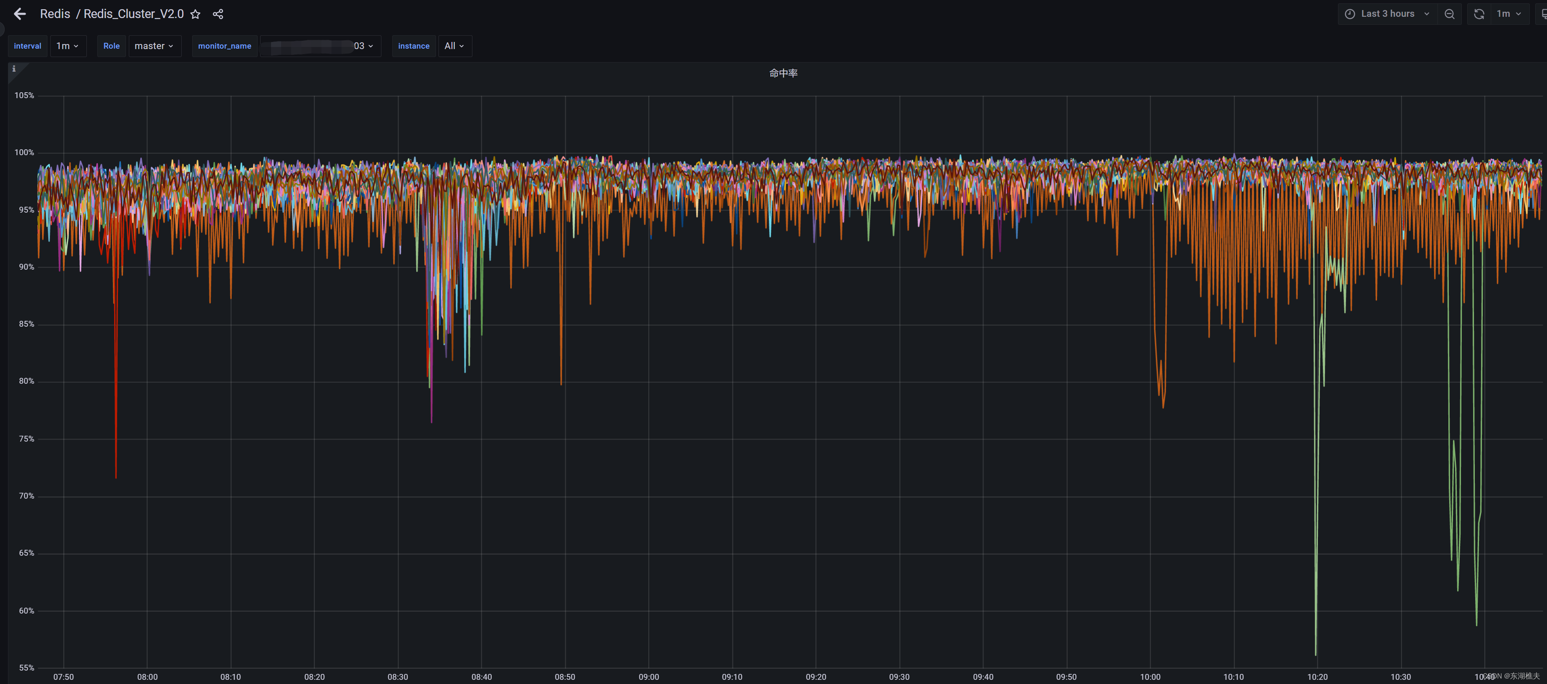
Task: Click the refresh dashboard icon
Action: pos(1479,14)
